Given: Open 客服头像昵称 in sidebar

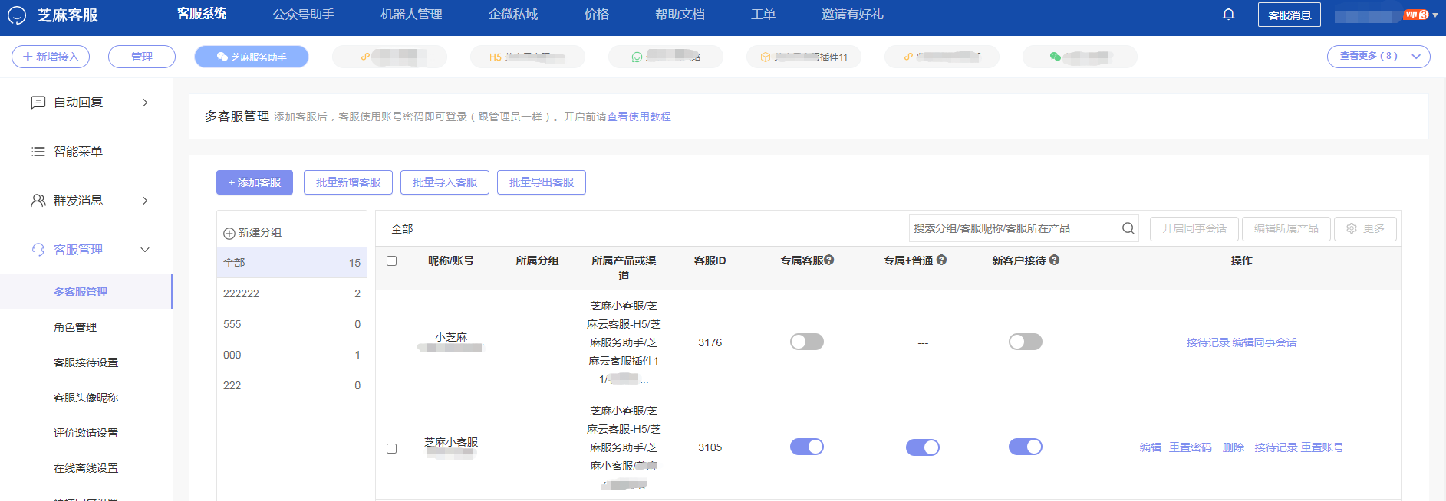Looking at the screenshot, I should pyautogui.click(x=86, y=398).
